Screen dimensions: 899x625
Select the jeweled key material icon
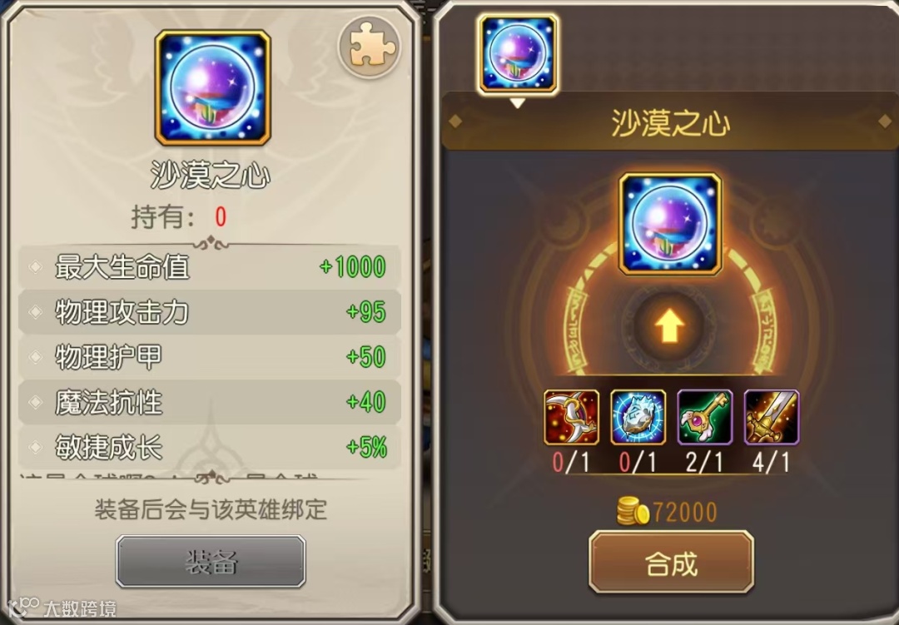tap(705, 417)
